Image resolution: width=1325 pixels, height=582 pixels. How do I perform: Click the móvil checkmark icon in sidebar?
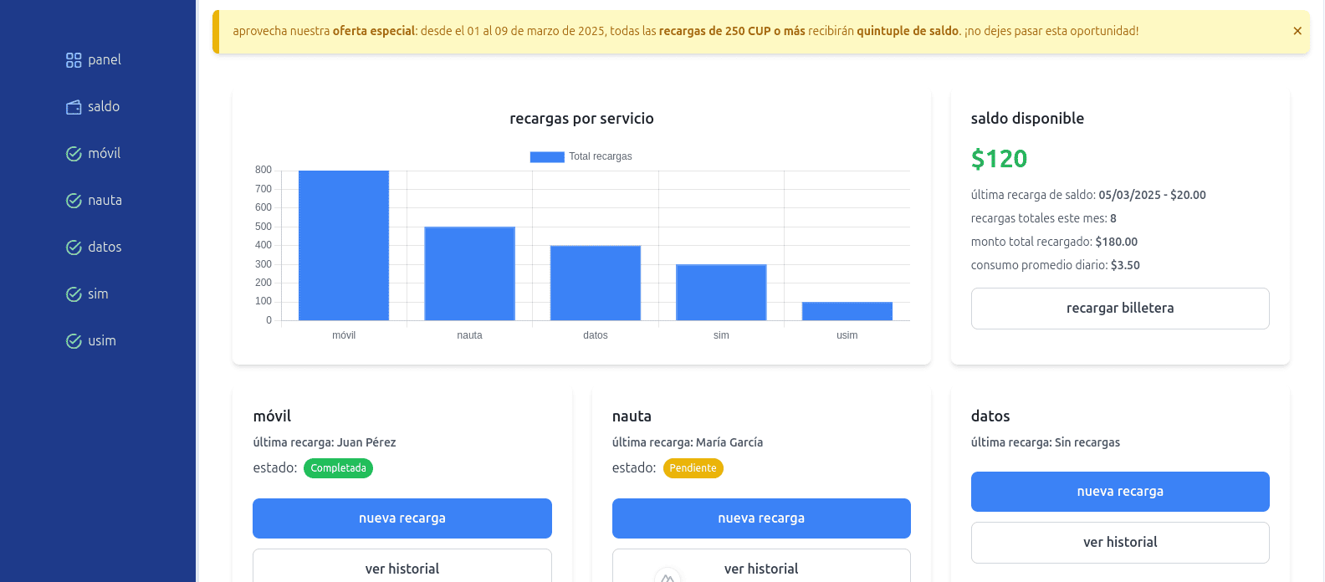pos(74,154)
